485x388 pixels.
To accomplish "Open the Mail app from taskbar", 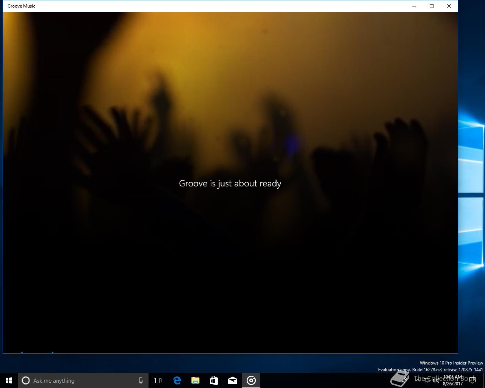I will pyautogui.click(x=233, y=380).
